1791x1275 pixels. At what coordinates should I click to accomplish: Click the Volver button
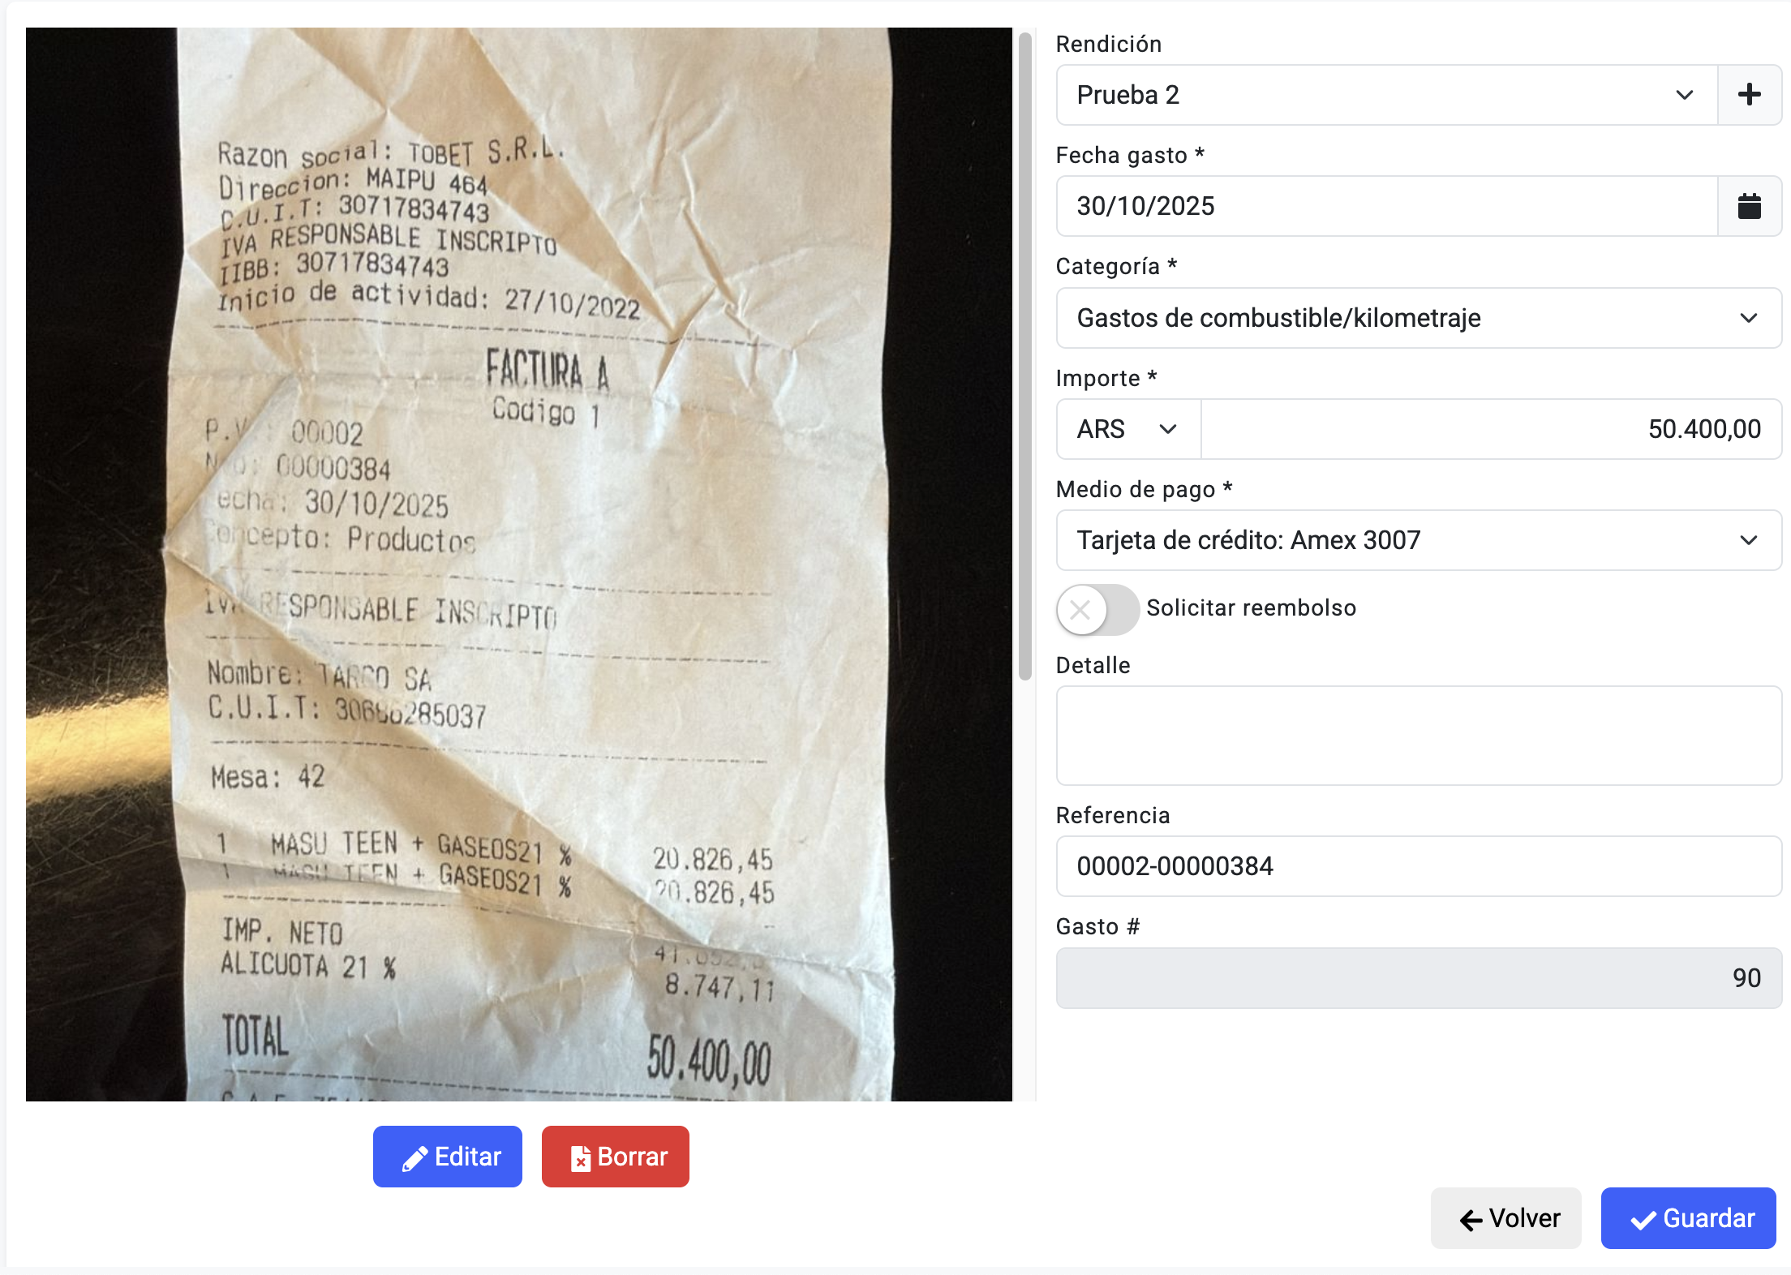(1505, 1218)
